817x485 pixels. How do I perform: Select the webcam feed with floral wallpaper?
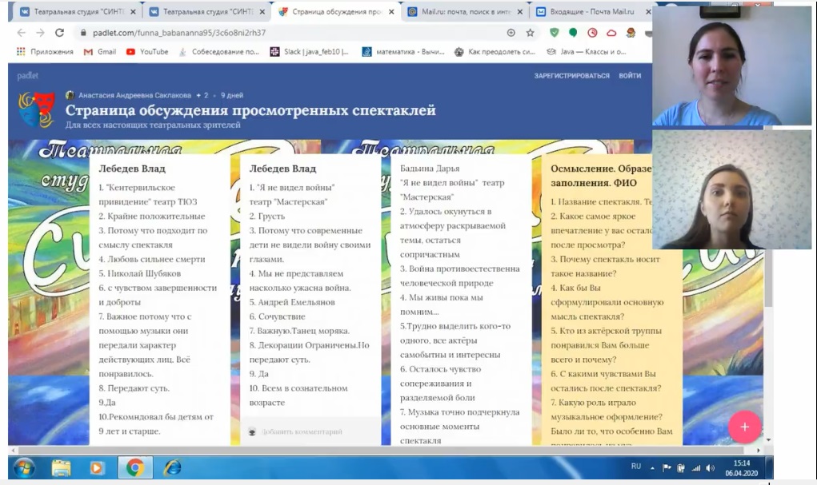tap(731, 189)
